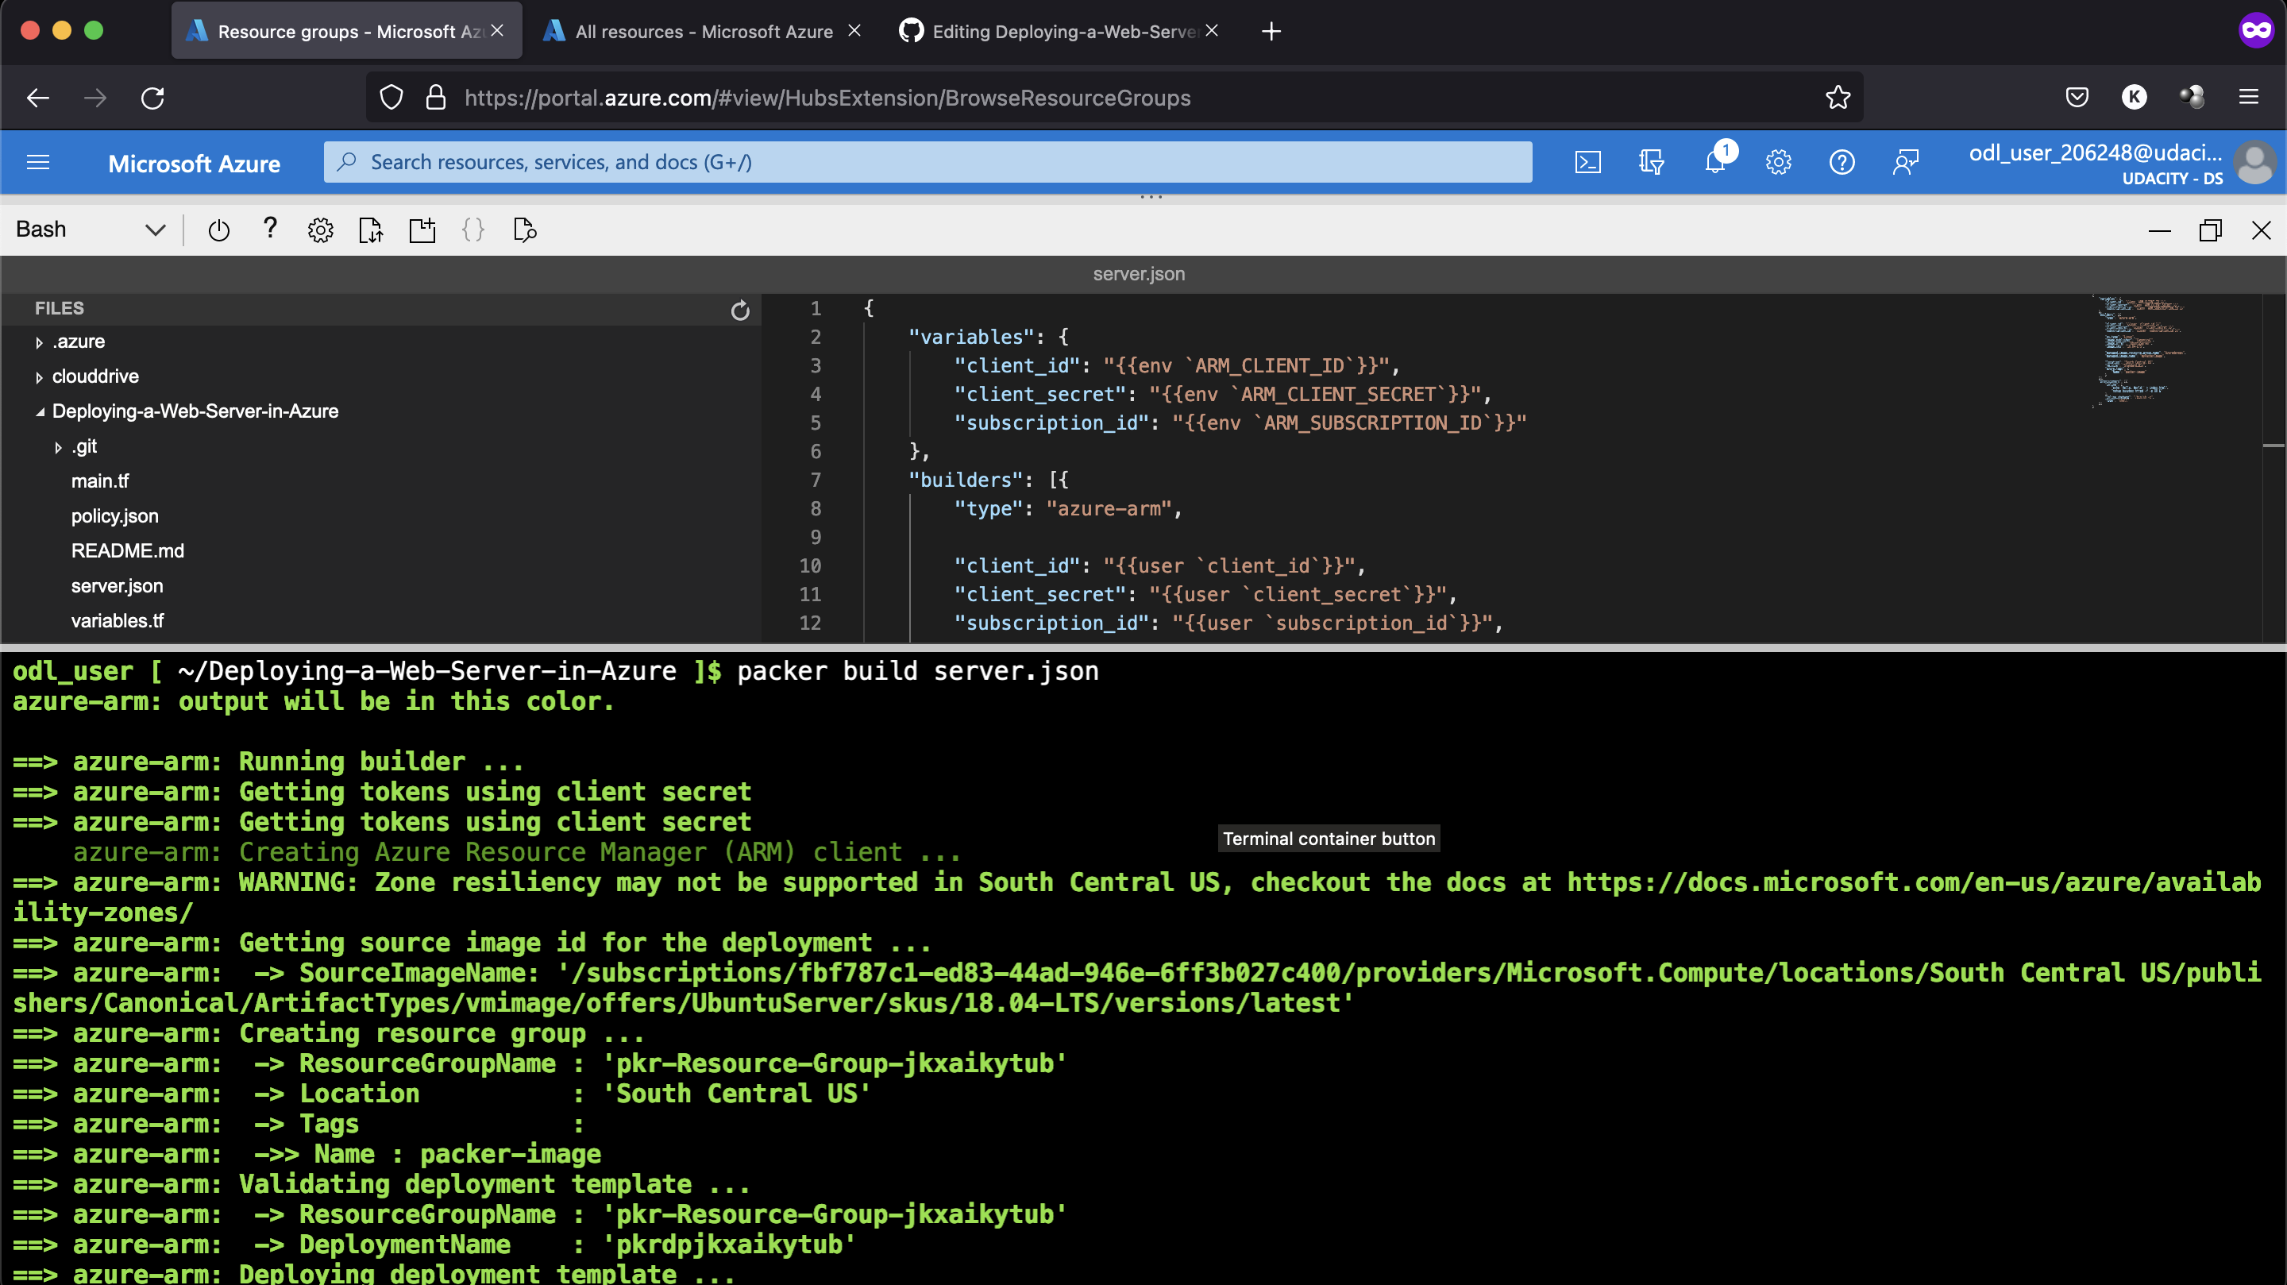Screen dimensions: 2287x1285
Task: Refresh the FILES tree in the editor
Action: point(742,311)
